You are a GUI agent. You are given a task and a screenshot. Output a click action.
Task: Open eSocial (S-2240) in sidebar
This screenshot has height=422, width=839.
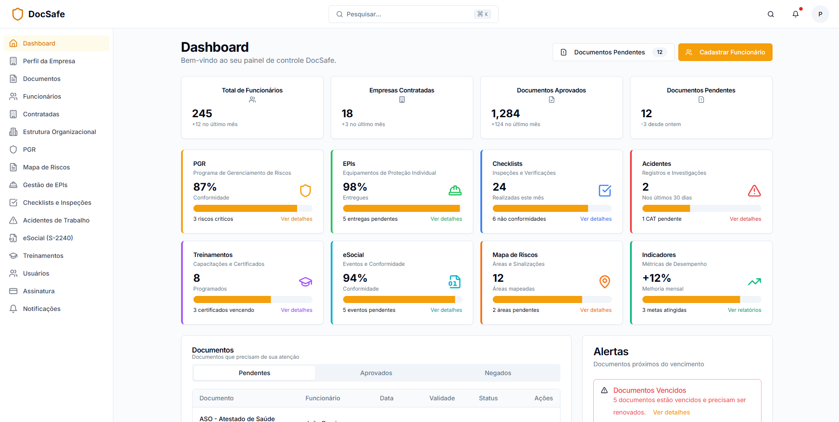56,238
